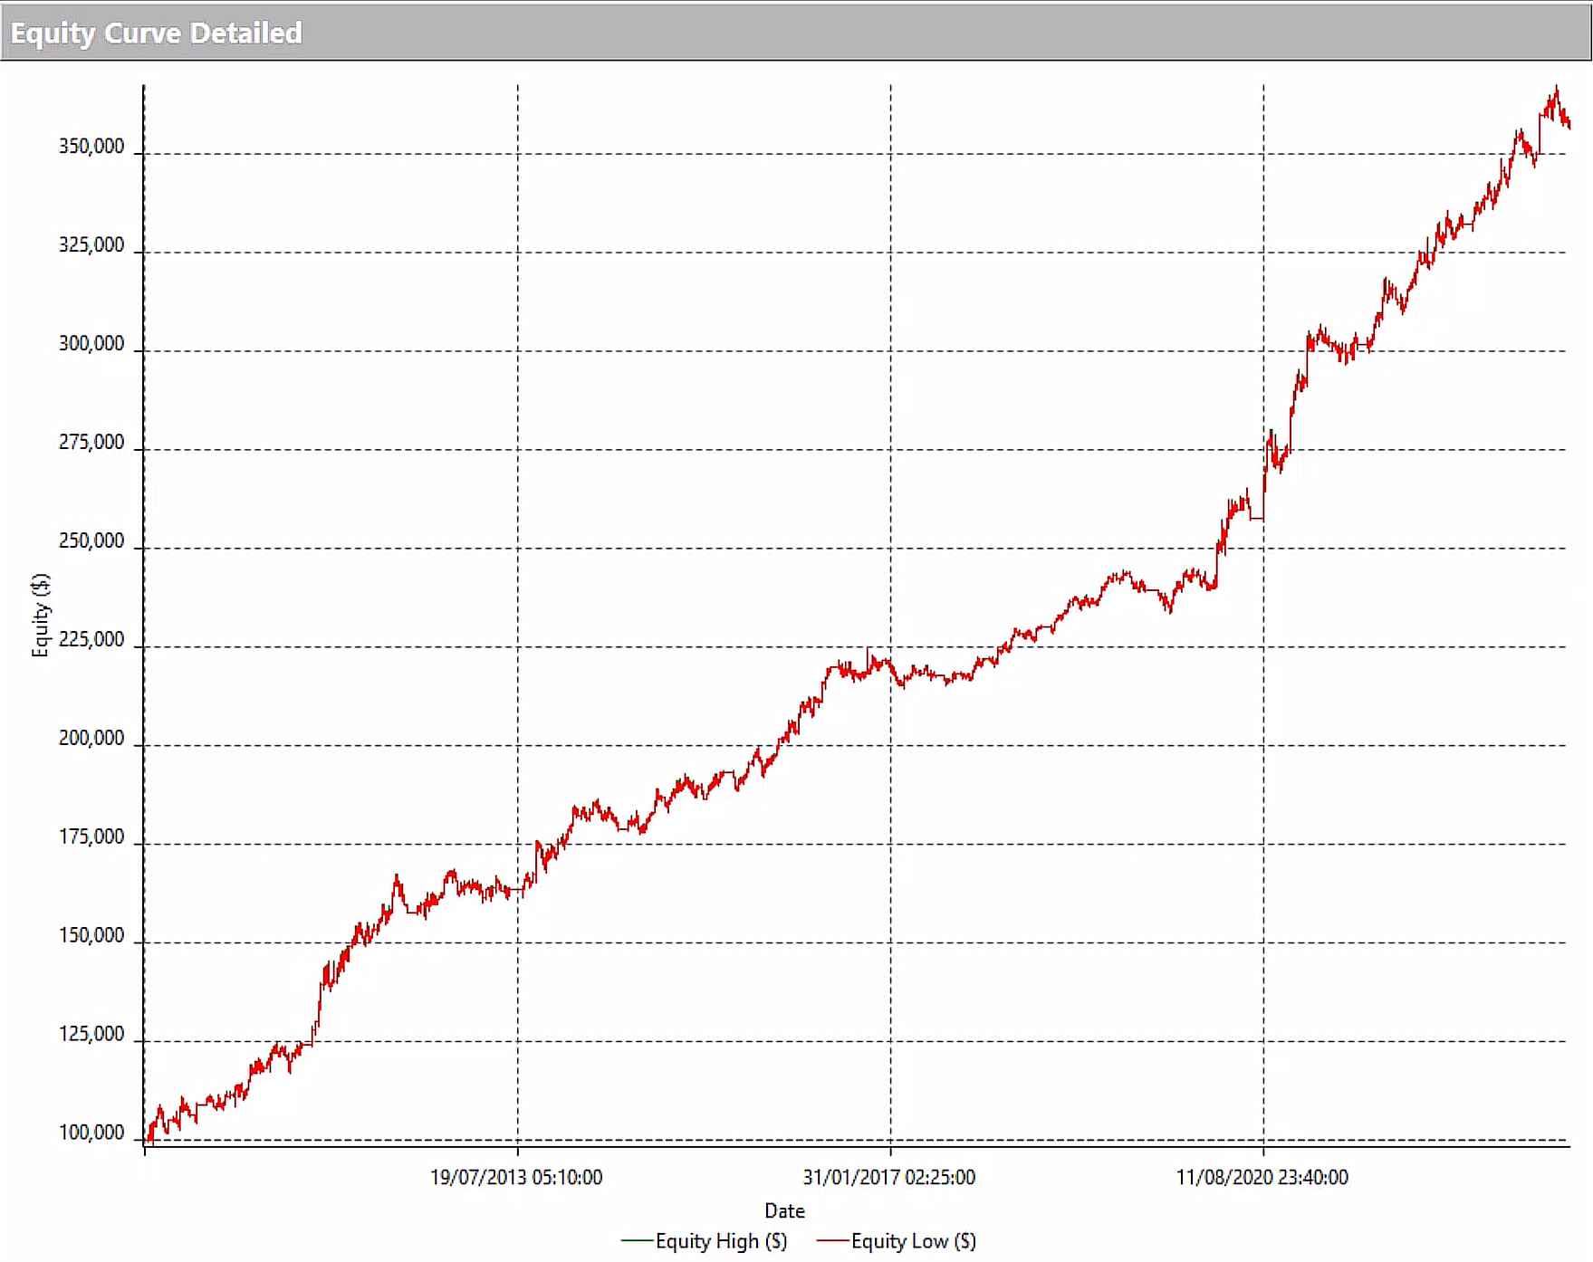Screen dimensions: 1593x1262
Task: Click the red Equity Low legend line swatch
Action: click(x=832, y=1241)
